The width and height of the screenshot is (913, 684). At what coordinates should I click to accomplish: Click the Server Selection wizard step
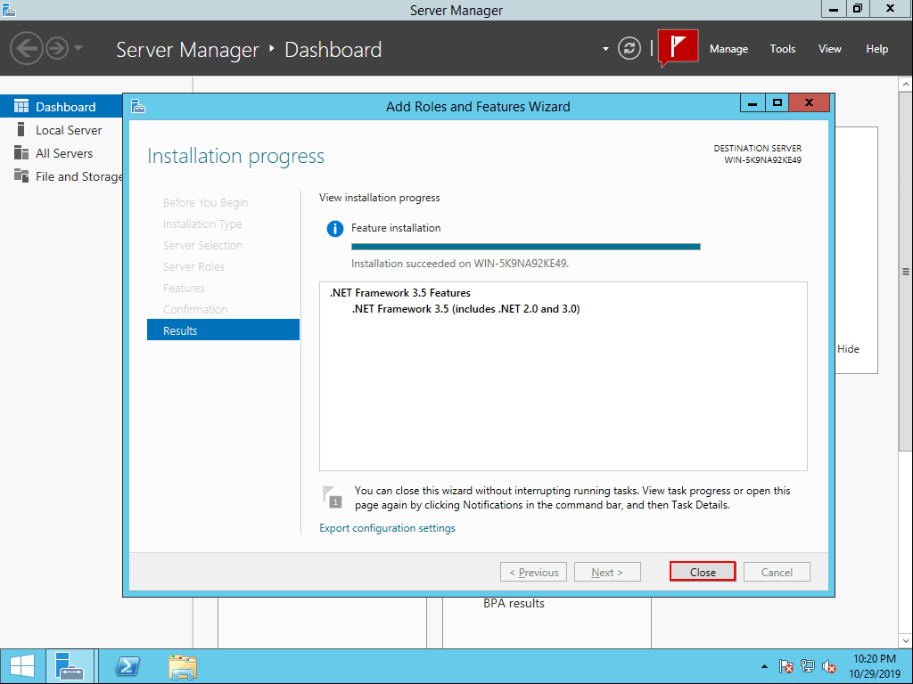point(202,245)
